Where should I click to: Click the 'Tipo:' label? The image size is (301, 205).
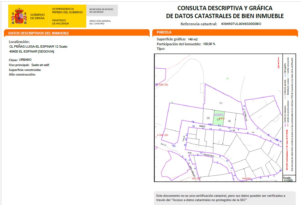click(x=161, y=49)
